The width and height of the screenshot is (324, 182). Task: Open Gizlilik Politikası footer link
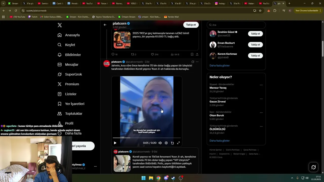coord(233,150)
